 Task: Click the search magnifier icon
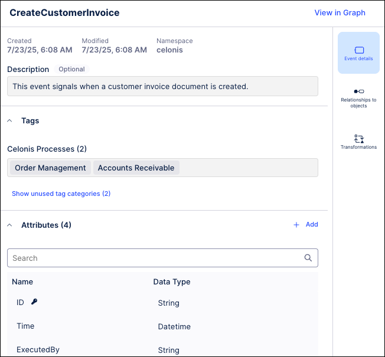[308, 258]
